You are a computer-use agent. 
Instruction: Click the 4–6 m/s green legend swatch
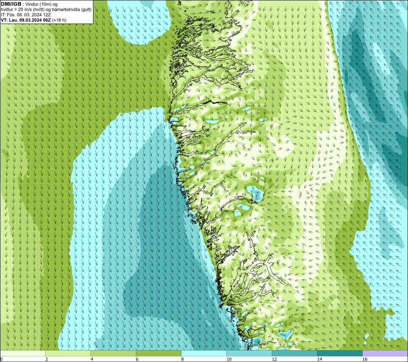(113, 353)
